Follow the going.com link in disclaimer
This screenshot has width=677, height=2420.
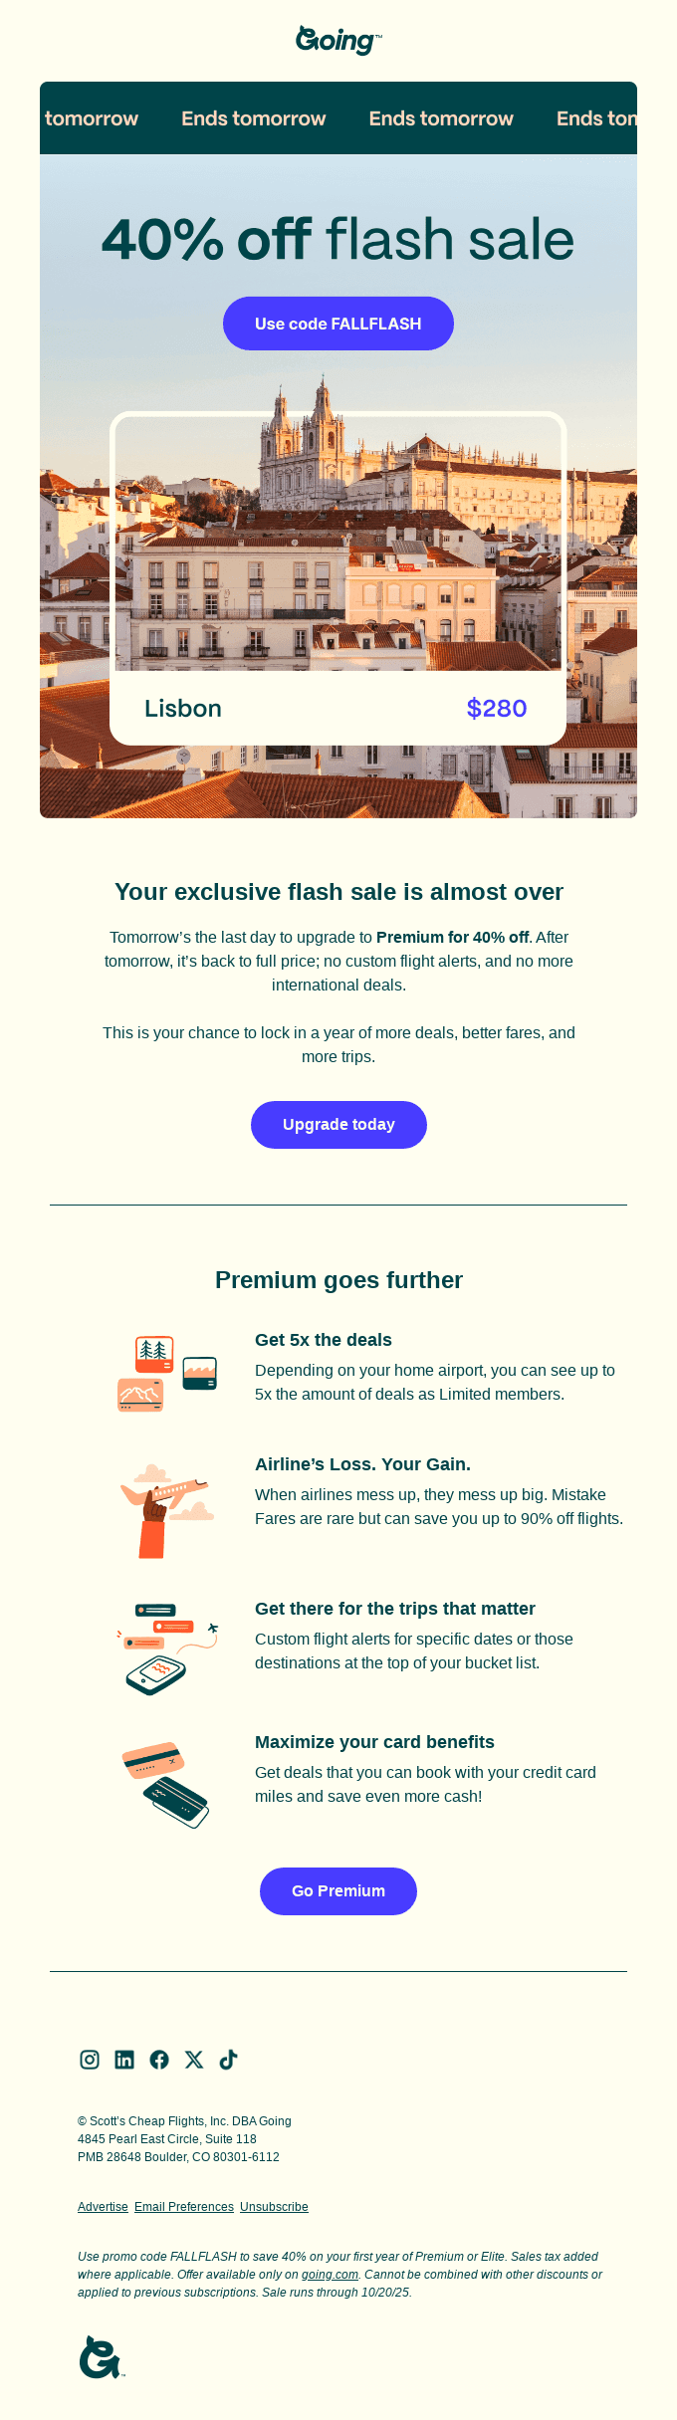330,2275
